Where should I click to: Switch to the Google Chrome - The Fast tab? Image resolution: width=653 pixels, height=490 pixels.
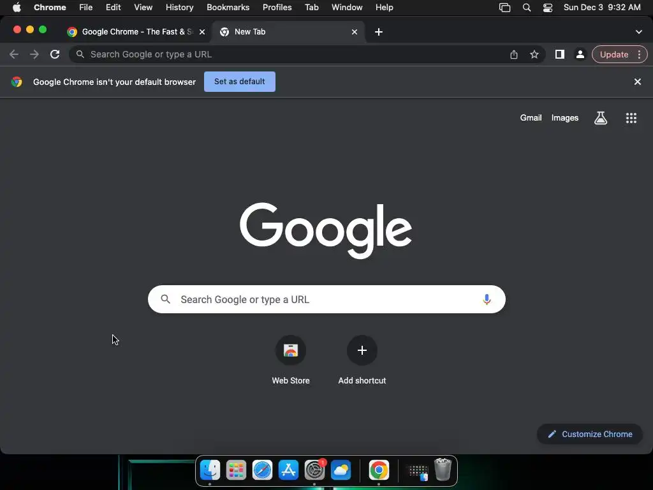[x=136, y=32]
